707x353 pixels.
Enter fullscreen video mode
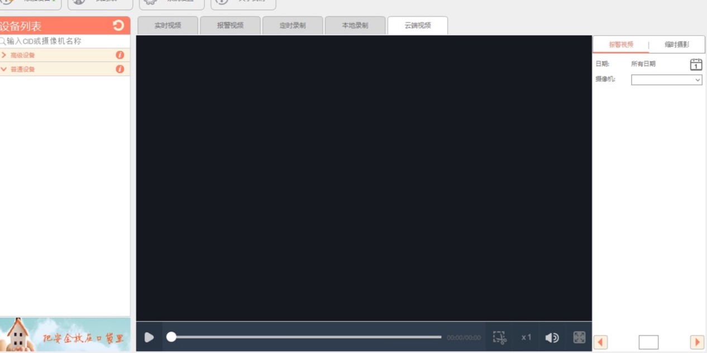(579, 337)
